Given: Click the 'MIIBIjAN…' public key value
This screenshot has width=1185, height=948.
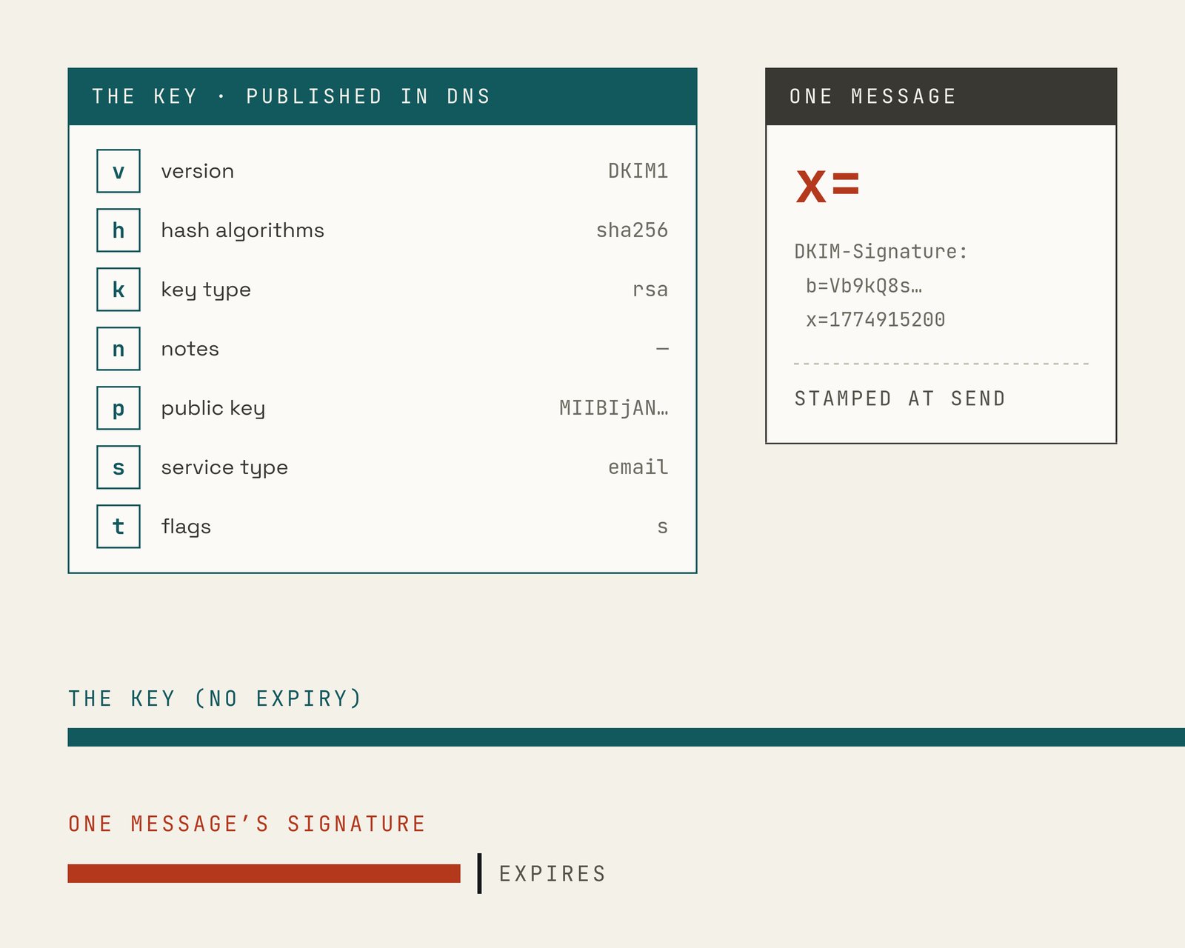Looking at the screenshot, I should pyautogui.click(x=614, y=408).
